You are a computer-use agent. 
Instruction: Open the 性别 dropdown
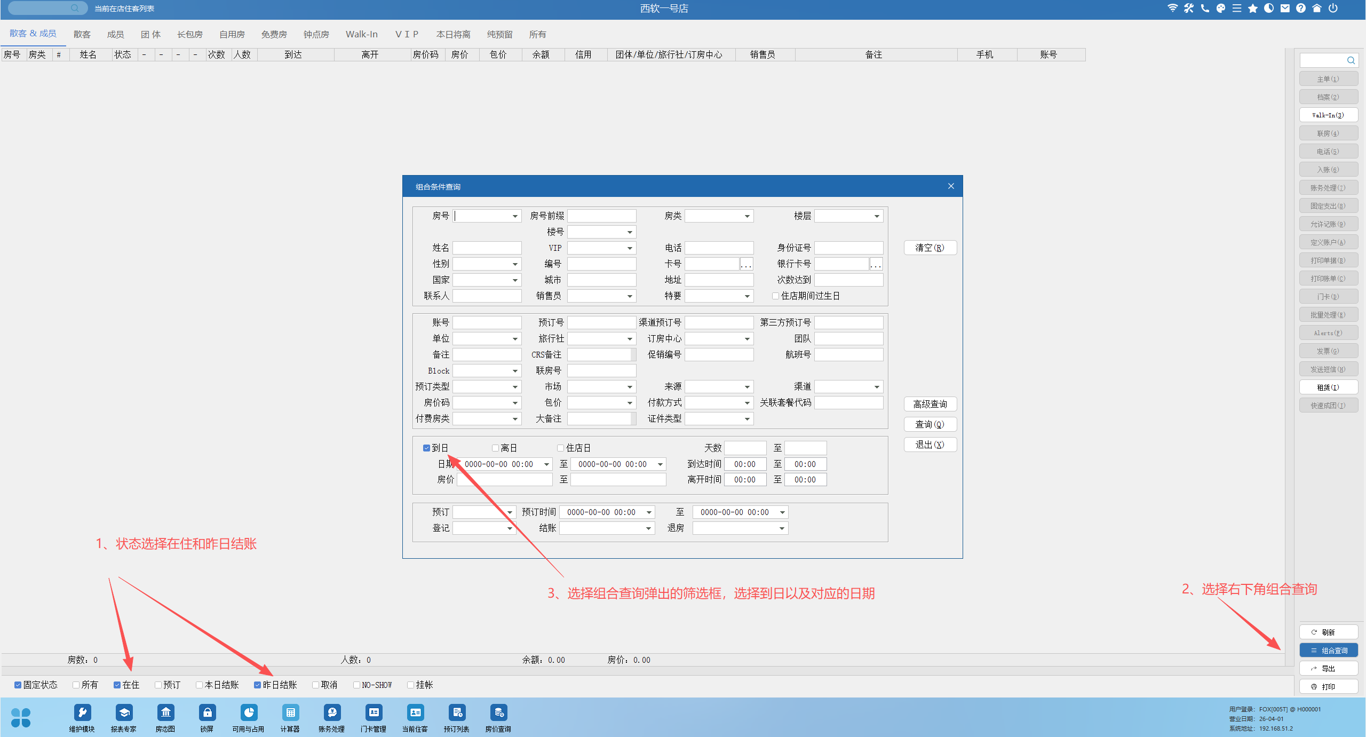coord(515,264)
